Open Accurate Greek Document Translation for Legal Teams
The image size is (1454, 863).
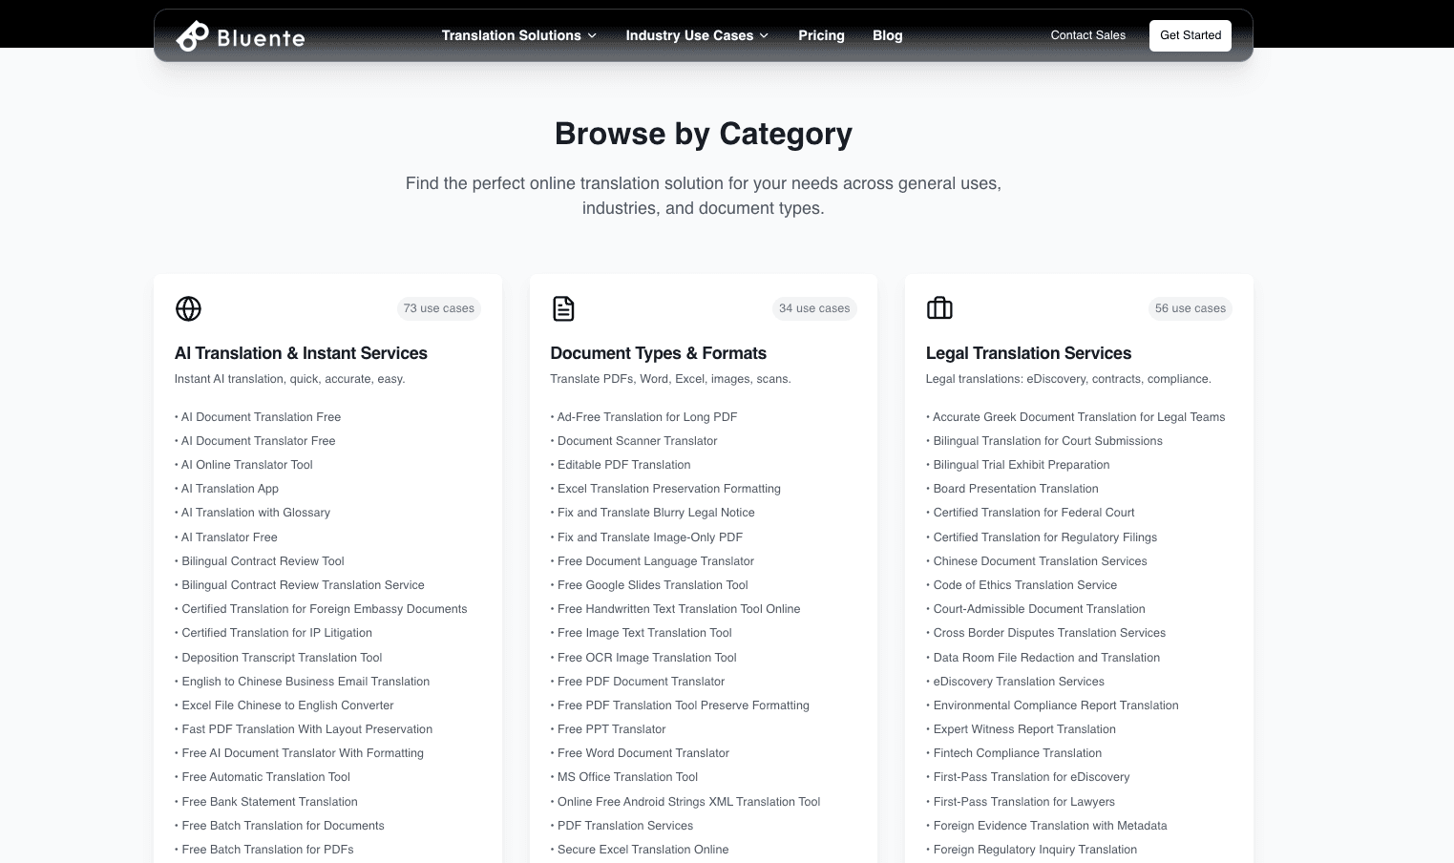coord(1079,417)
